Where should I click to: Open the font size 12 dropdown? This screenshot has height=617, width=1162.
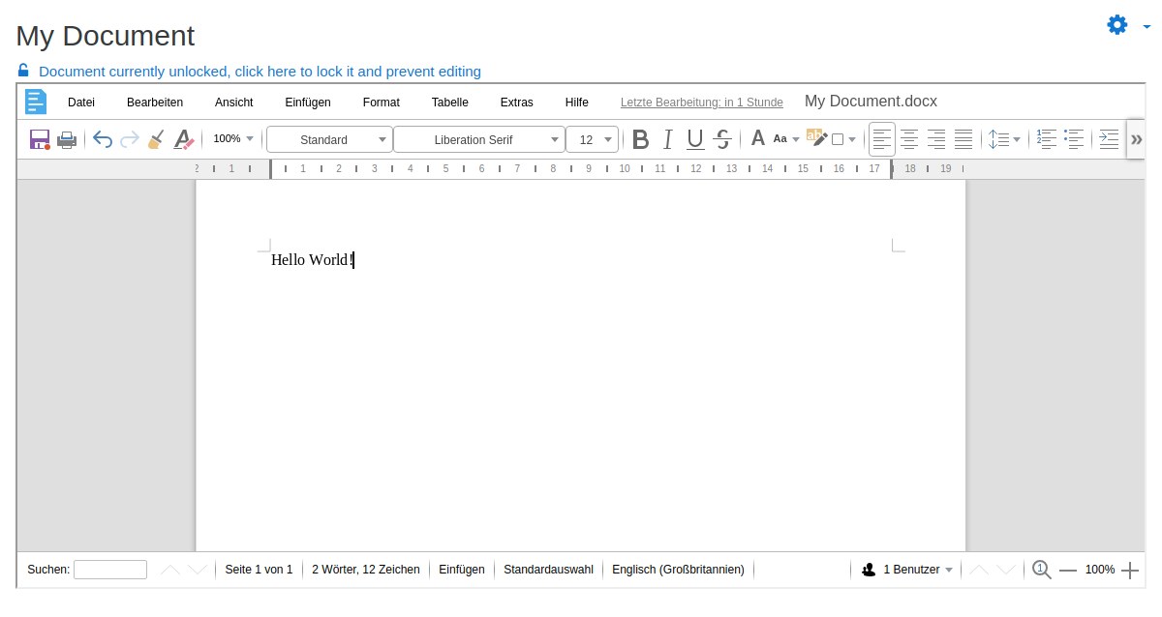592,139
